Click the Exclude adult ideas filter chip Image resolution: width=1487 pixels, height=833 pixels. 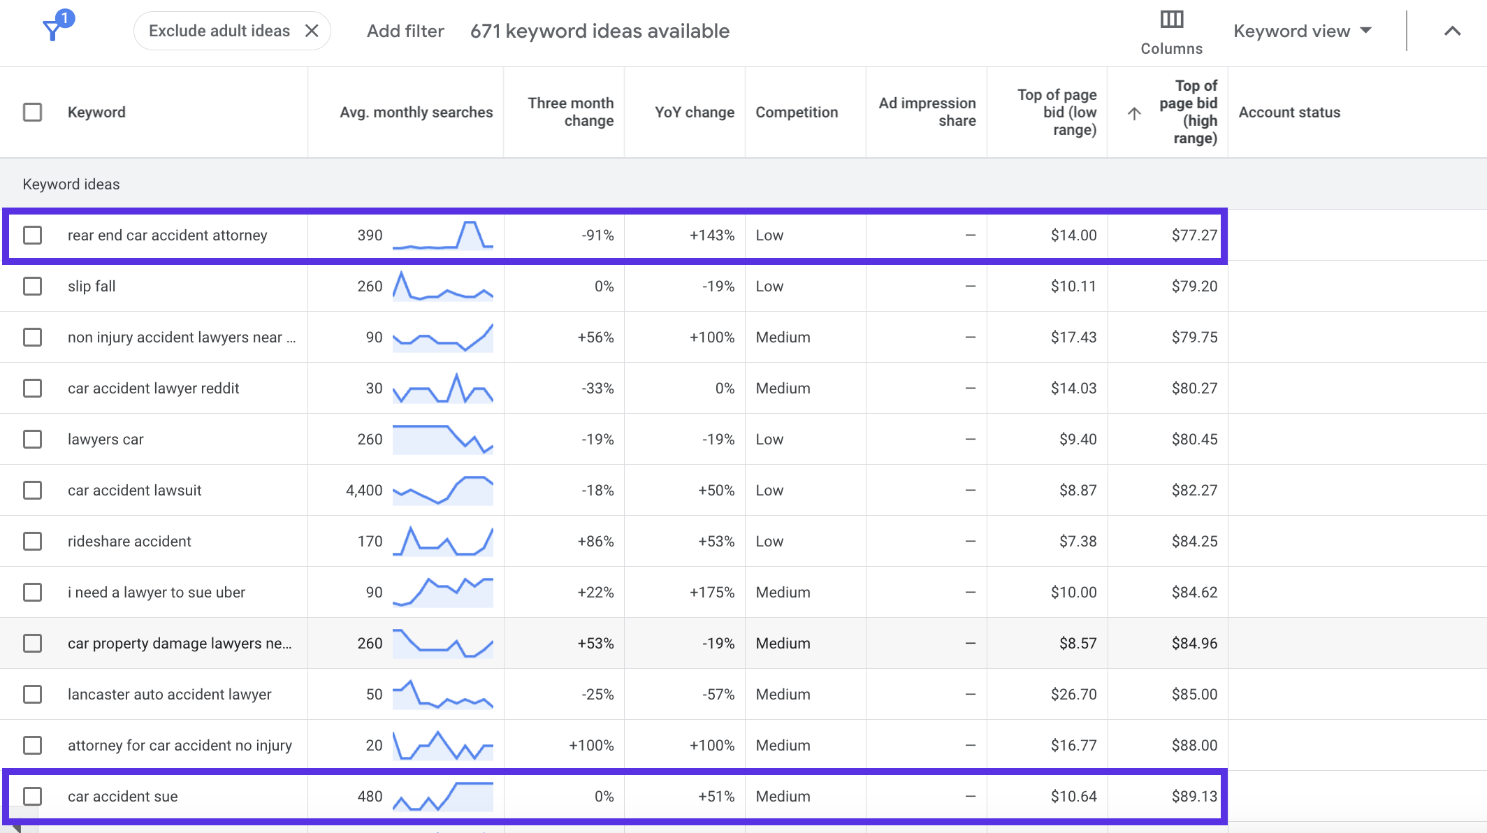click(219, 31)
